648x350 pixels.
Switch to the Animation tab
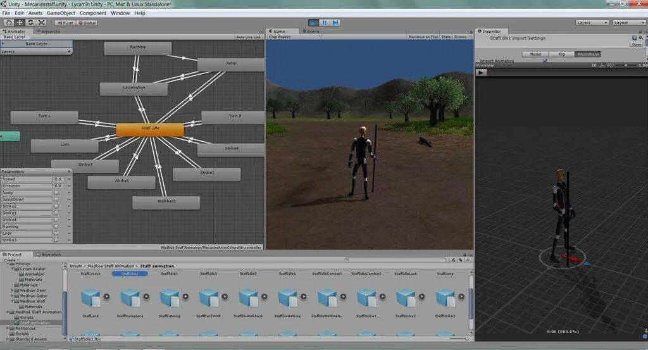tap(49, 254)
